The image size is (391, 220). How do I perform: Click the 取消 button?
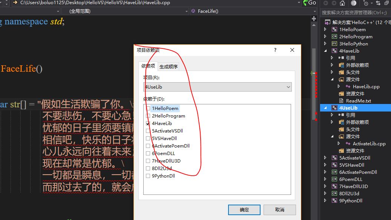(279, 210)
